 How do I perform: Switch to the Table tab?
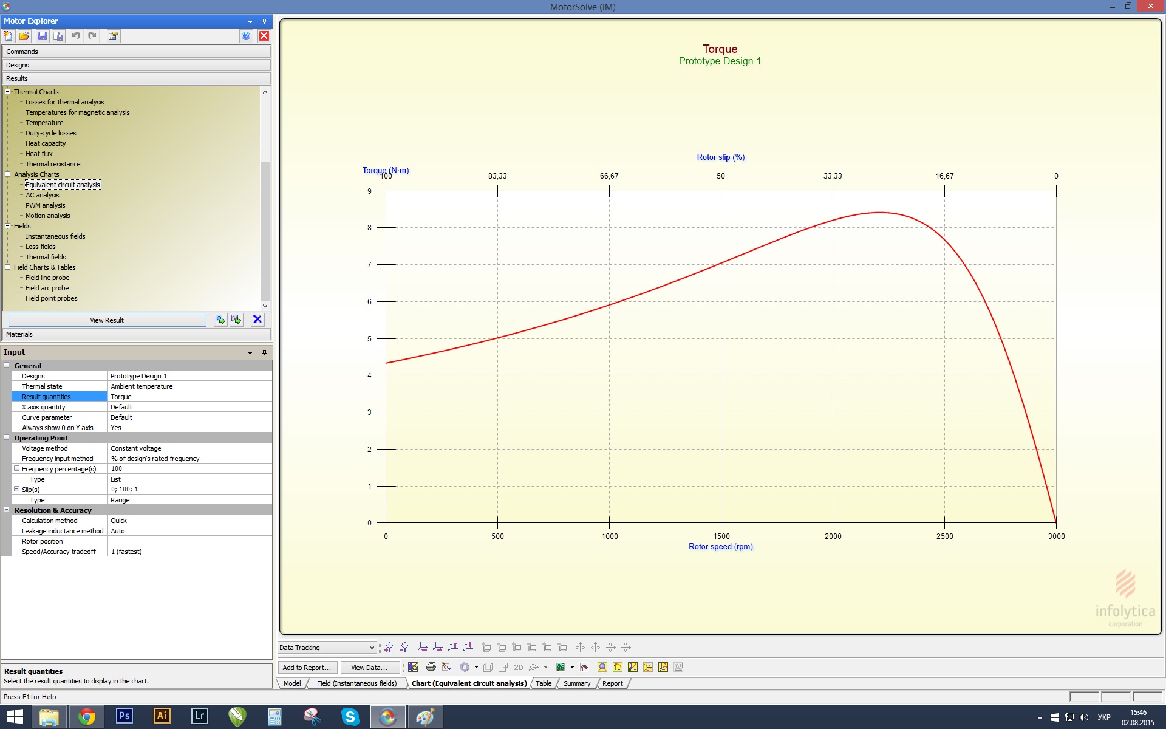[544, 683]
